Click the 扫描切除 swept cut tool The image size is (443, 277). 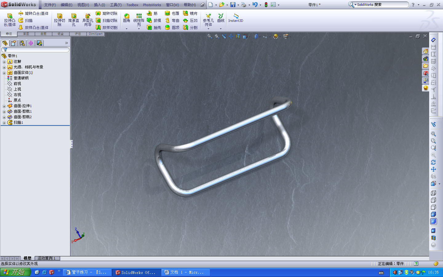click(106, 20)
